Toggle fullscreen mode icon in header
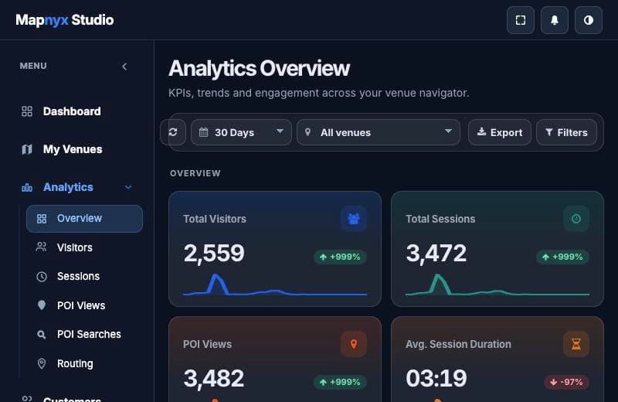The image size is (618, 402). click(x=520, y=20)
